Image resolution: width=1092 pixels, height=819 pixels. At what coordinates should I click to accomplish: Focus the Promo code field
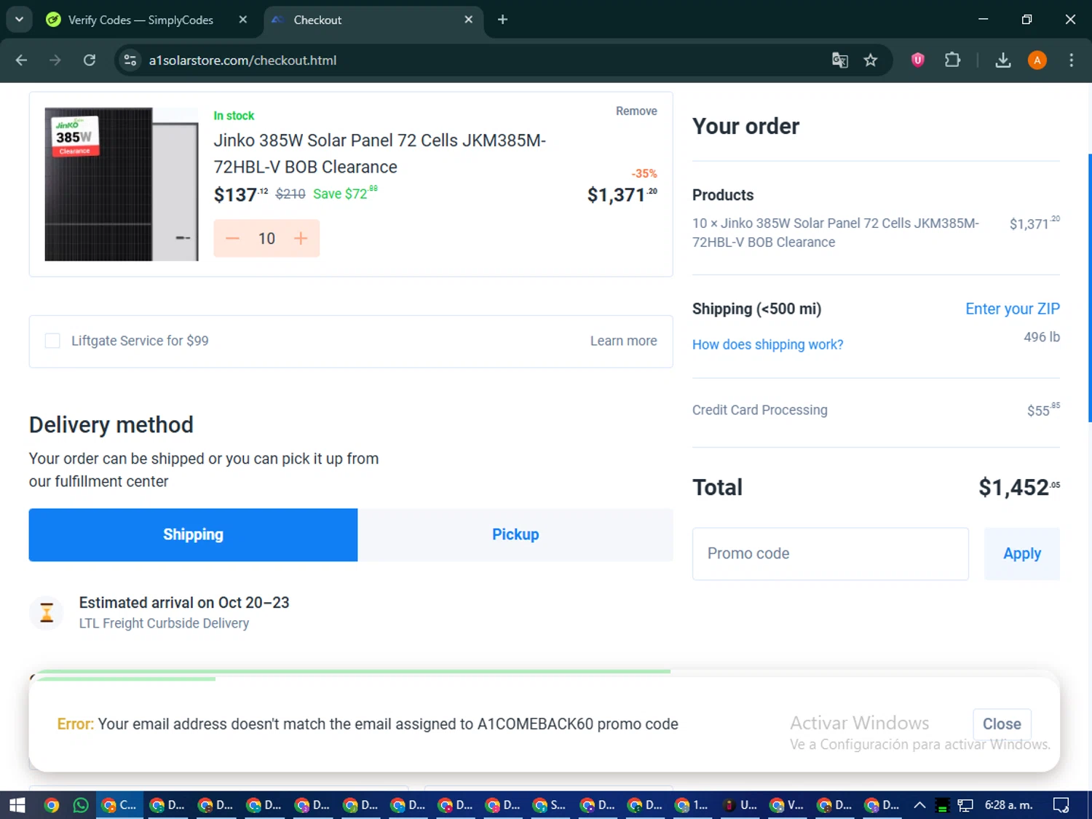coord(831,554)
